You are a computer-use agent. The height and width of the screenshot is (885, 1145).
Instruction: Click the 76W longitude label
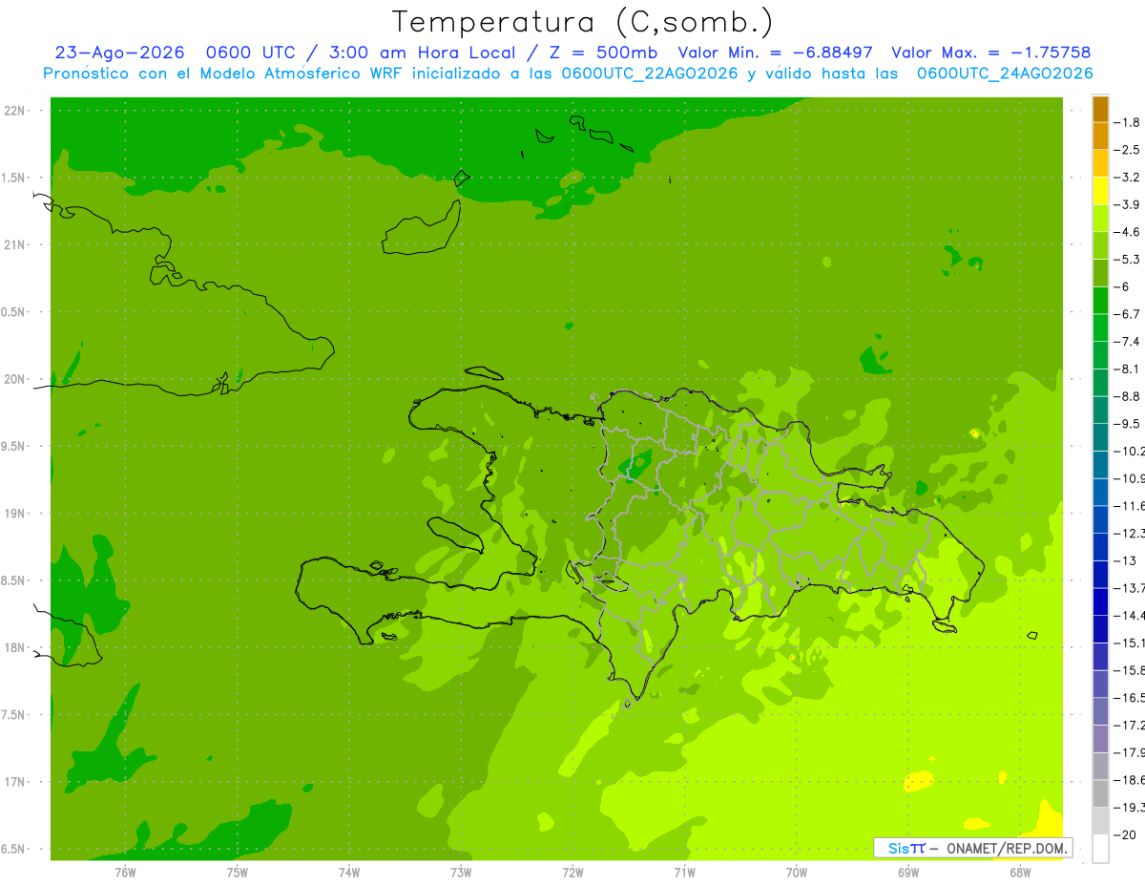click(125, 872)
